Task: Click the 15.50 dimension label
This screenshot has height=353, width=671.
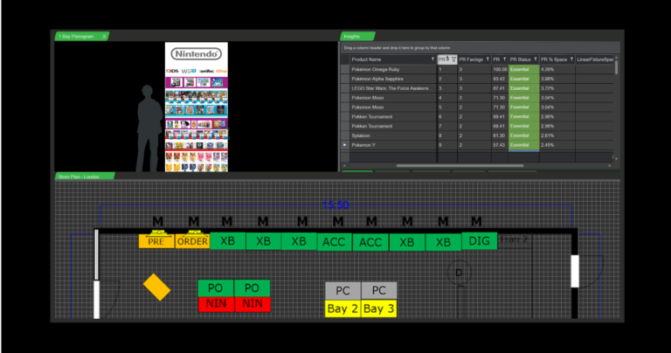Action: 335,205
